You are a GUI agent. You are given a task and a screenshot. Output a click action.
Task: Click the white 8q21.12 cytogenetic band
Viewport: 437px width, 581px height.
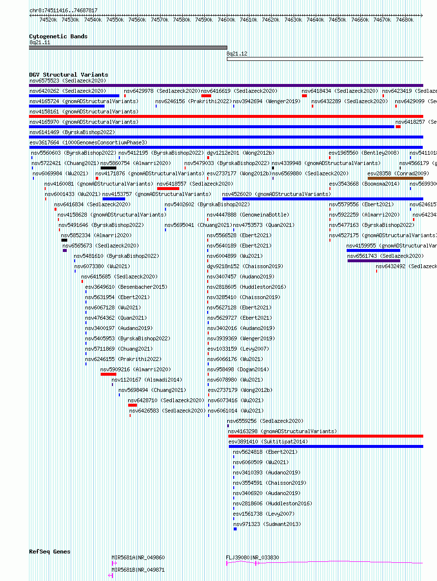click(x=325, y=59)
